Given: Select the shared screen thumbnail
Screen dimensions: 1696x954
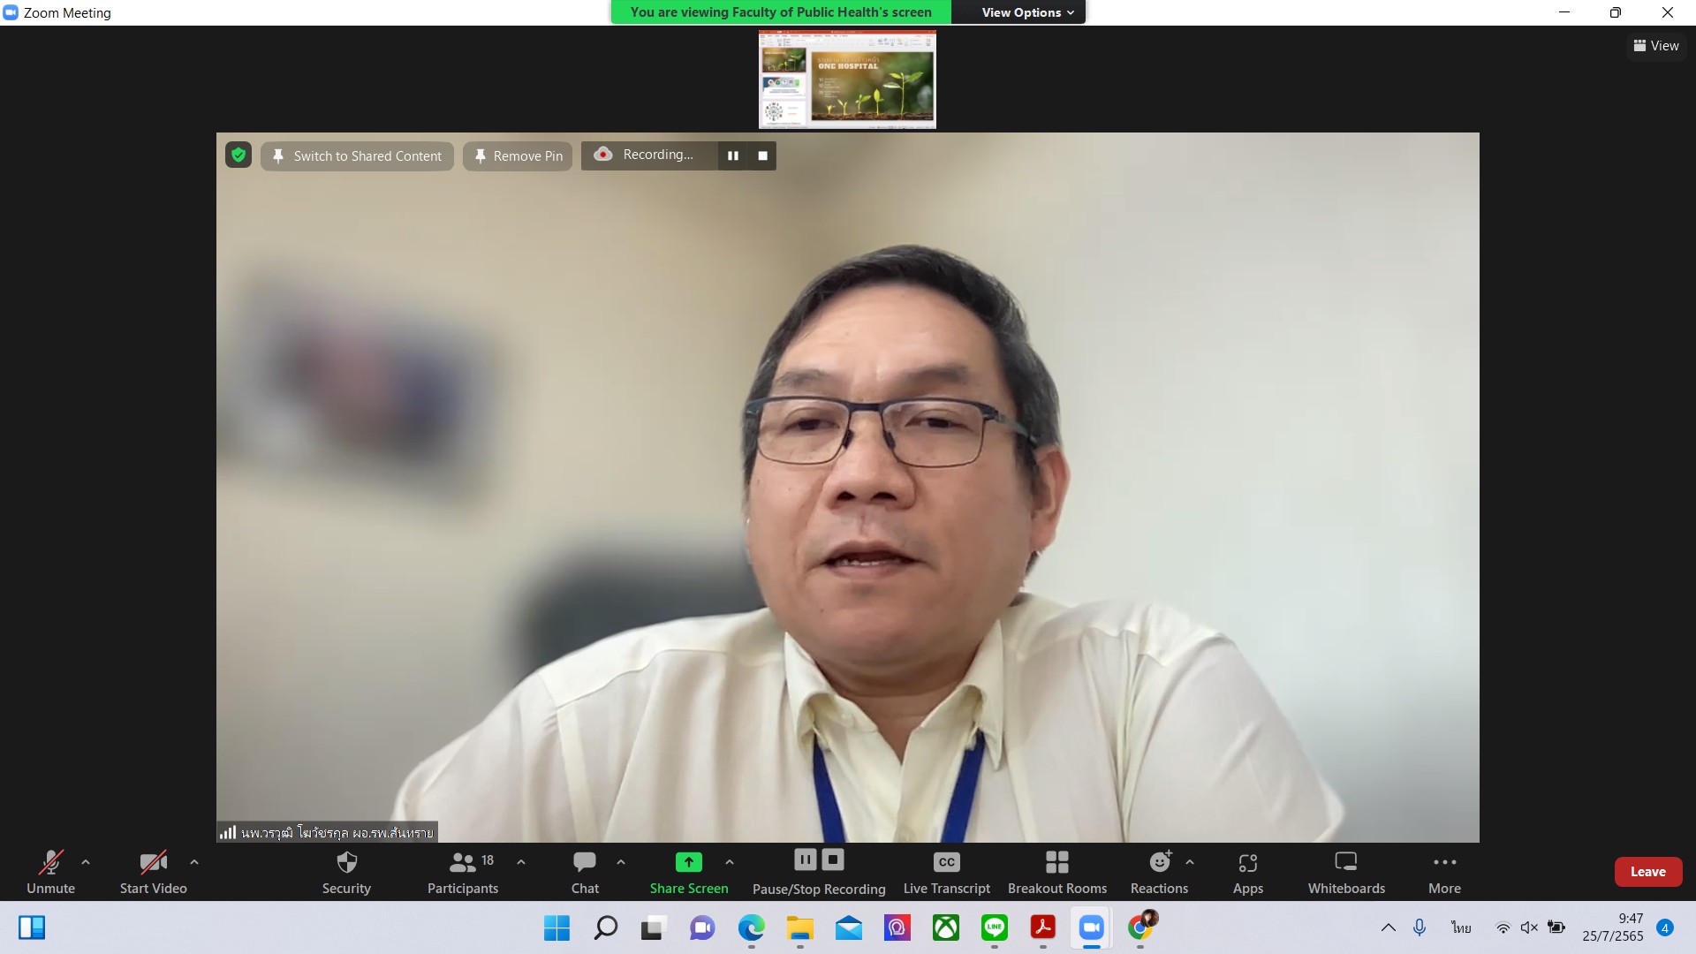Looking at the screenshot, I should click(847, 79).
